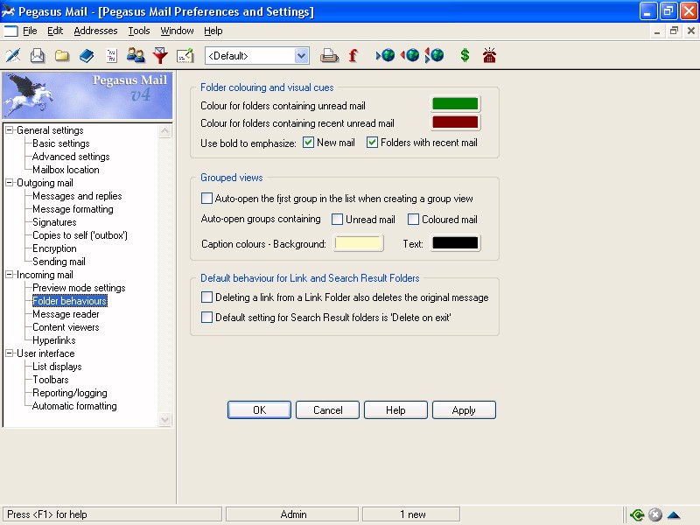
Task: Select Automatic formatting tree item
Action: tap(74, 406)
